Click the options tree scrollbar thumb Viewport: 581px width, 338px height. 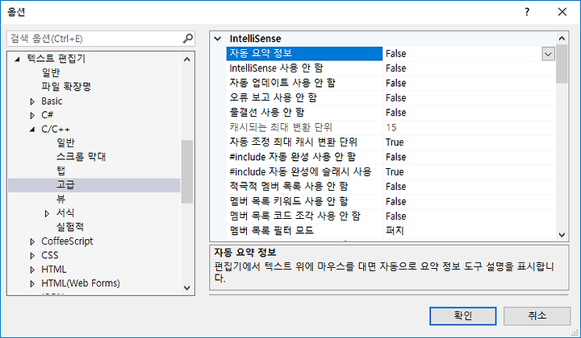187,171
